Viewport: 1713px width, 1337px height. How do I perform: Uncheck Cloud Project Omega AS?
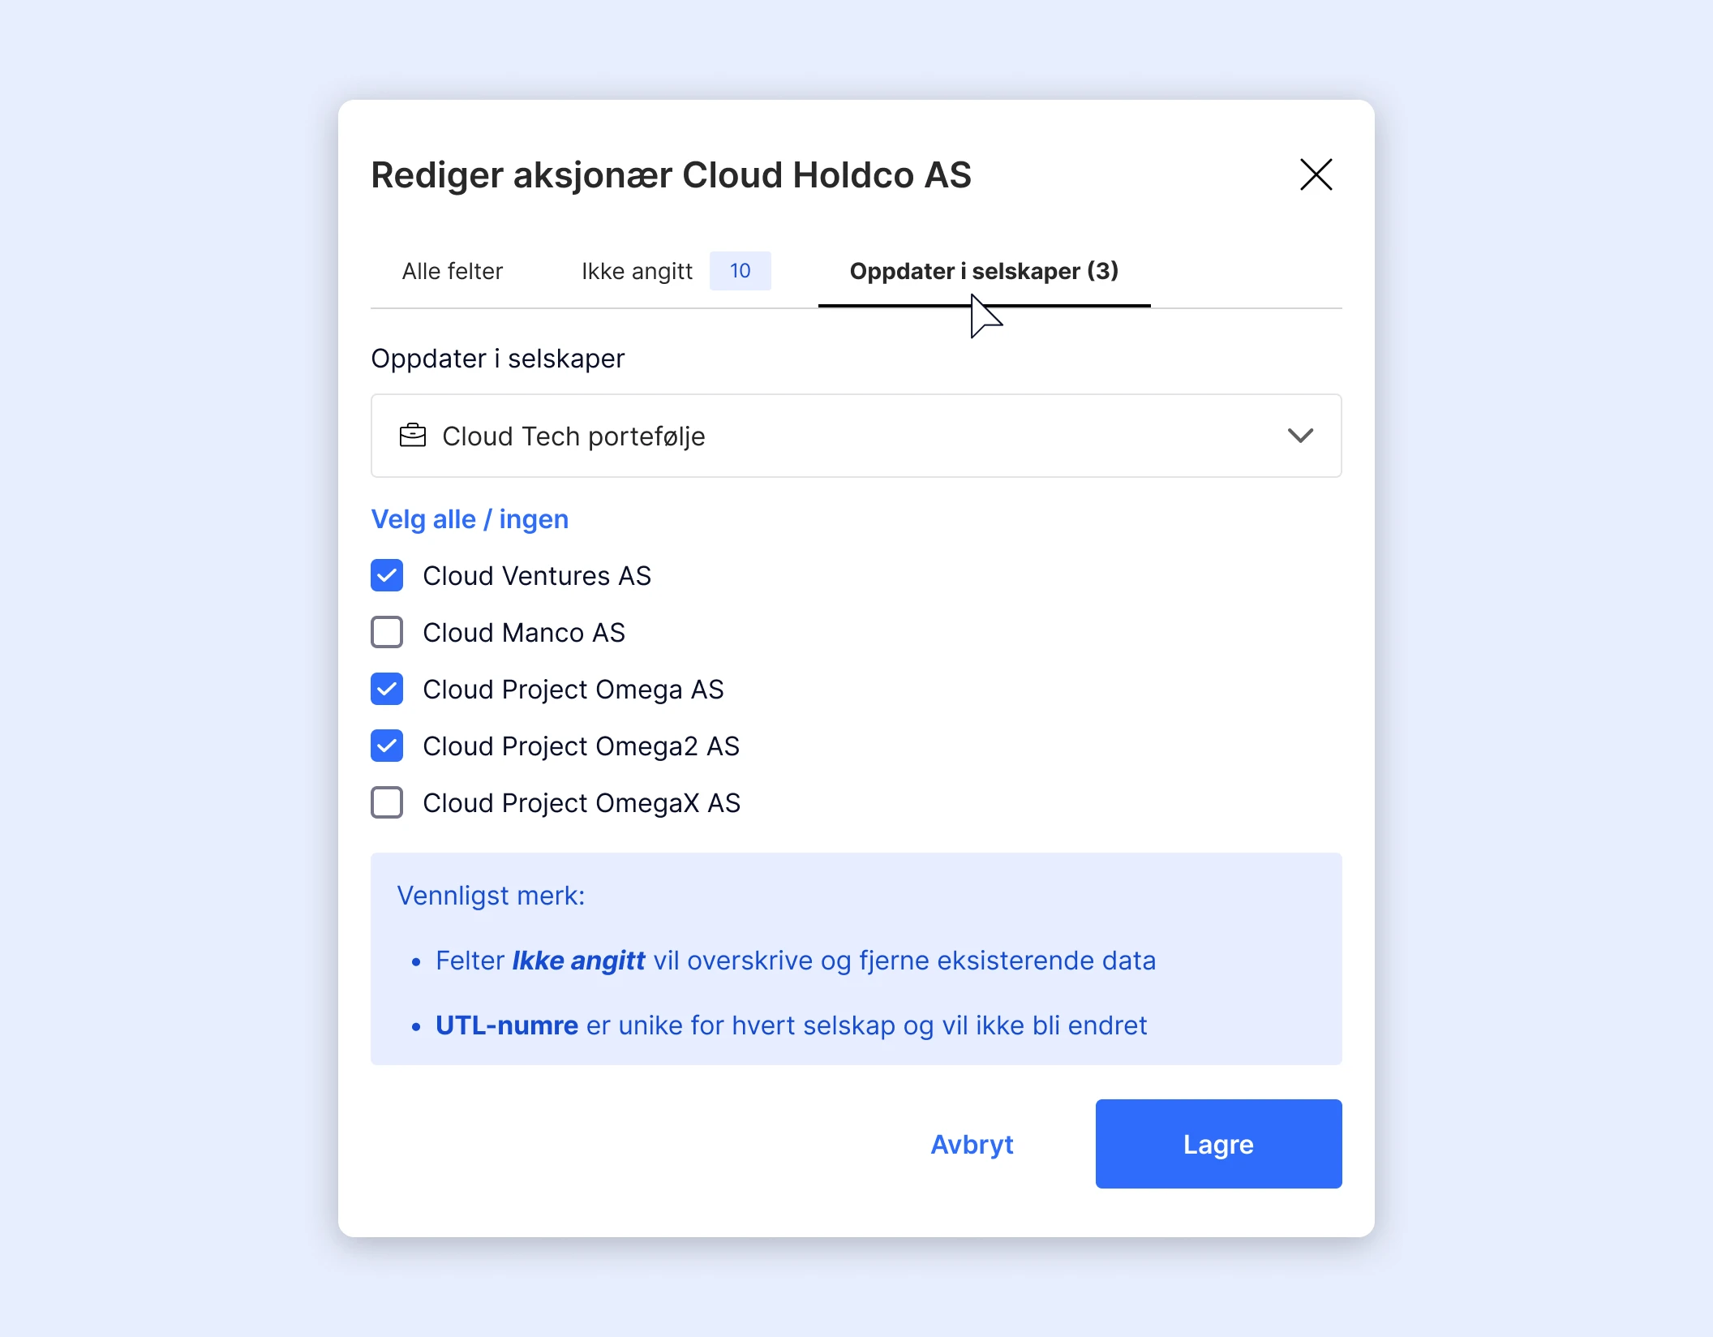pyautogui.click(x=387, y=689)
